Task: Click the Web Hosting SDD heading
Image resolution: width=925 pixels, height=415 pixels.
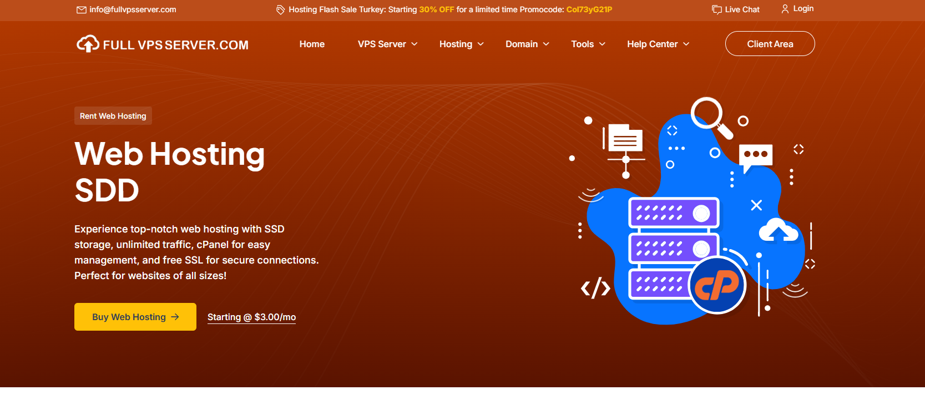Action: [x=170, y=171]
